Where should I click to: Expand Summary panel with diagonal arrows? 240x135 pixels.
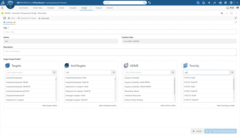click(x=236, y=22)
